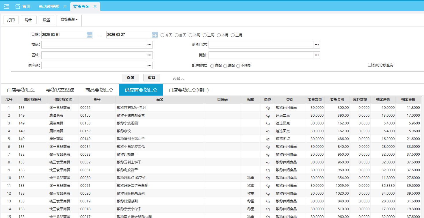424x218 pixels.
Task: Select the 今天 date radio button
Action: pyautogui.click(x=162, y=35)
